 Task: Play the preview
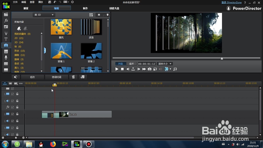point(117,69)
